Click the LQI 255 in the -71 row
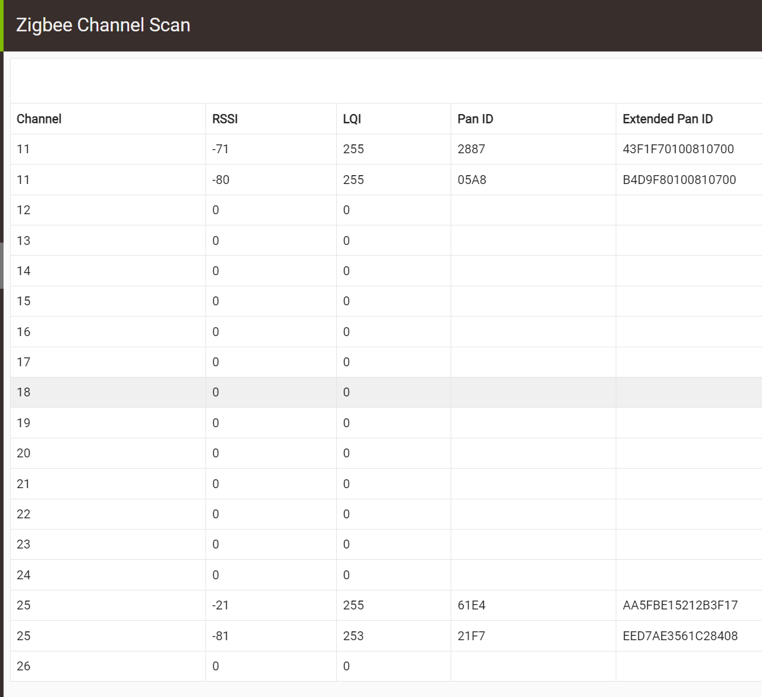 point(353,149)
